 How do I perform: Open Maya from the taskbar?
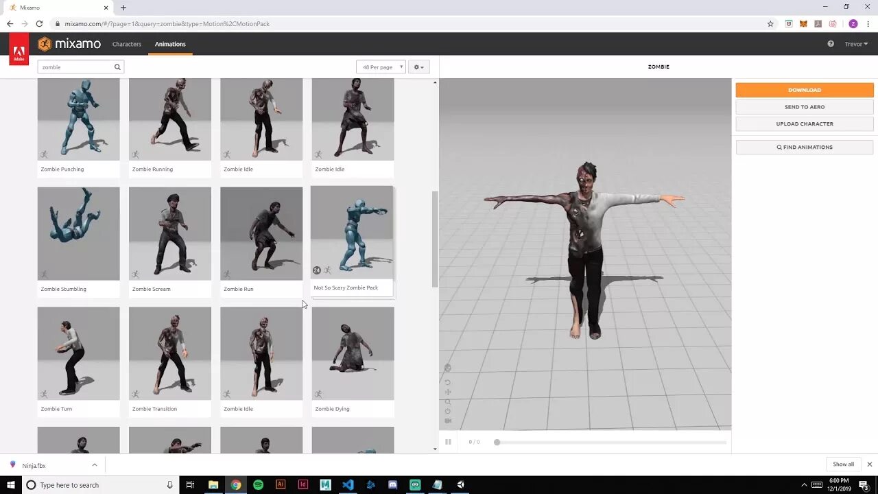tap(325, 485)
